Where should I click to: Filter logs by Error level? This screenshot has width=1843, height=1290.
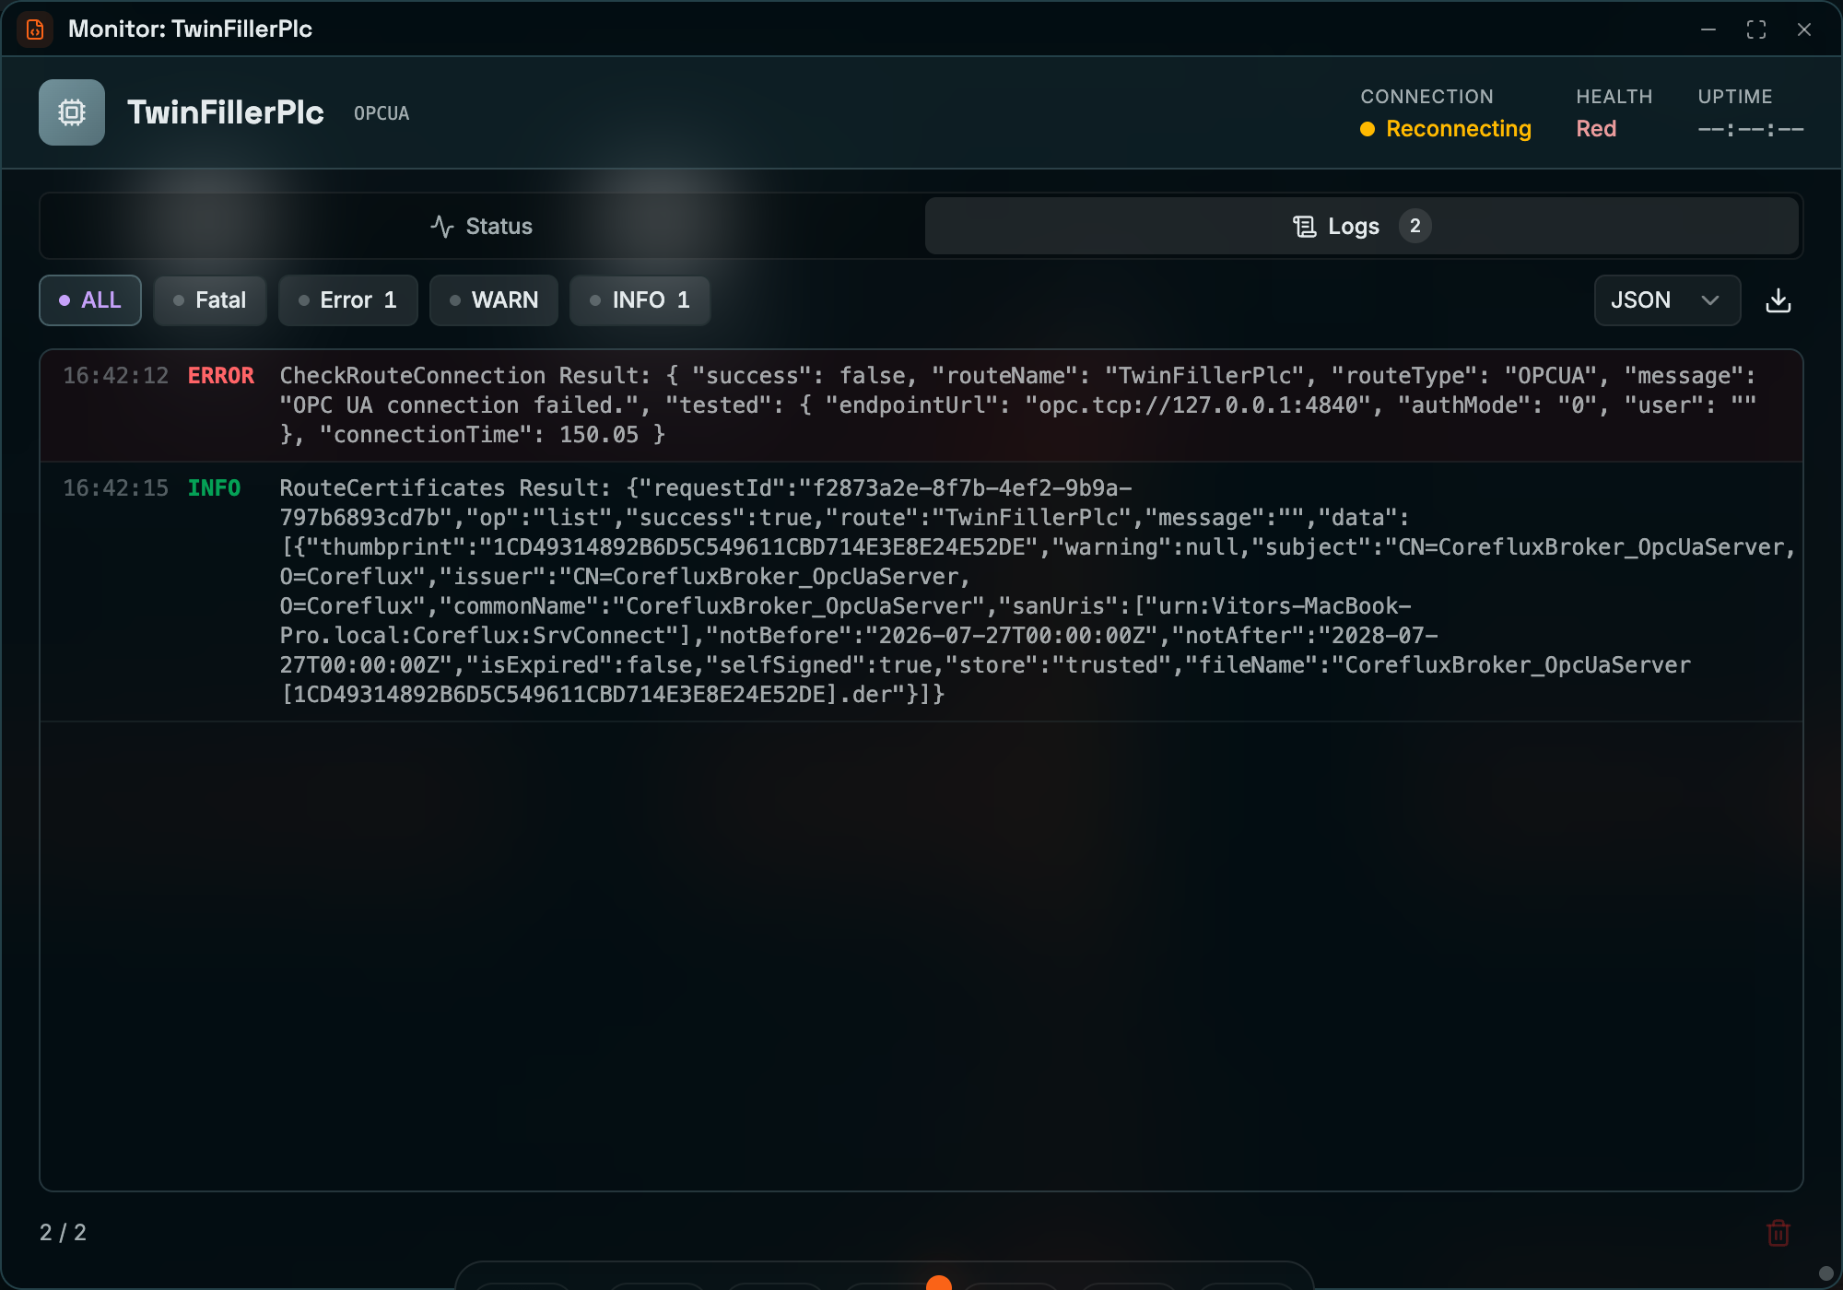coord(348,300)
